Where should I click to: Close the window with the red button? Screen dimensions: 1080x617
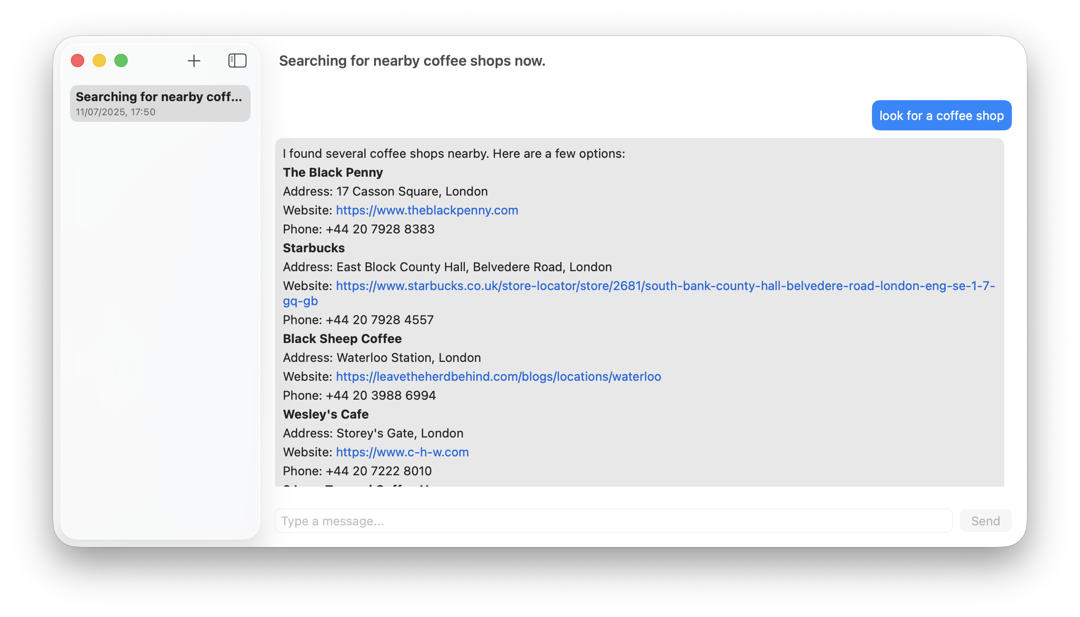78,60
